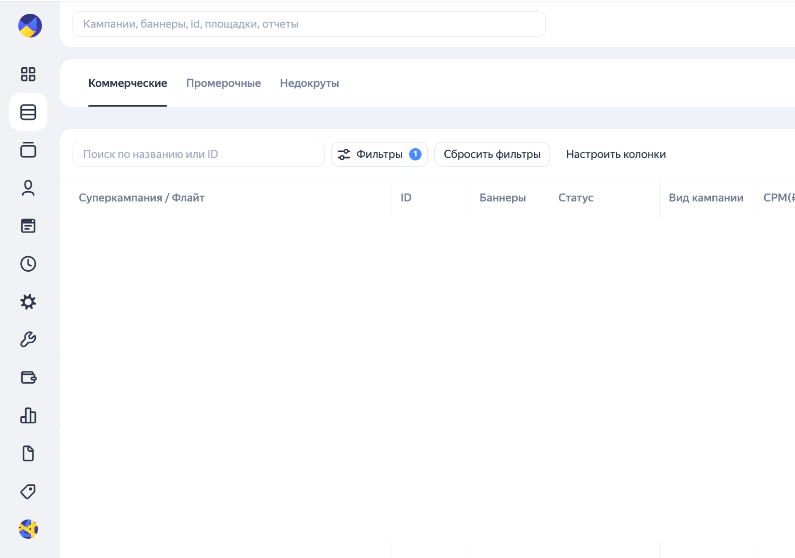Viewport: 795px width, 558px height.
Task: Switch to the Недокруты tab
Action: pos(310,83)
